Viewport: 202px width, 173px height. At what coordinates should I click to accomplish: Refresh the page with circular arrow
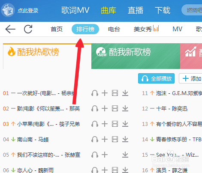pos(28,29)
